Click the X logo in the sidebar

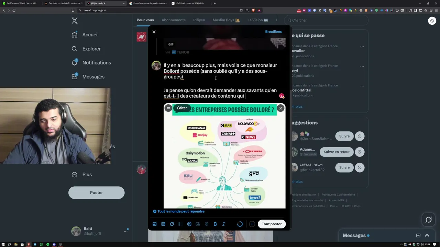pyautogui.click(x=75, y=21)
